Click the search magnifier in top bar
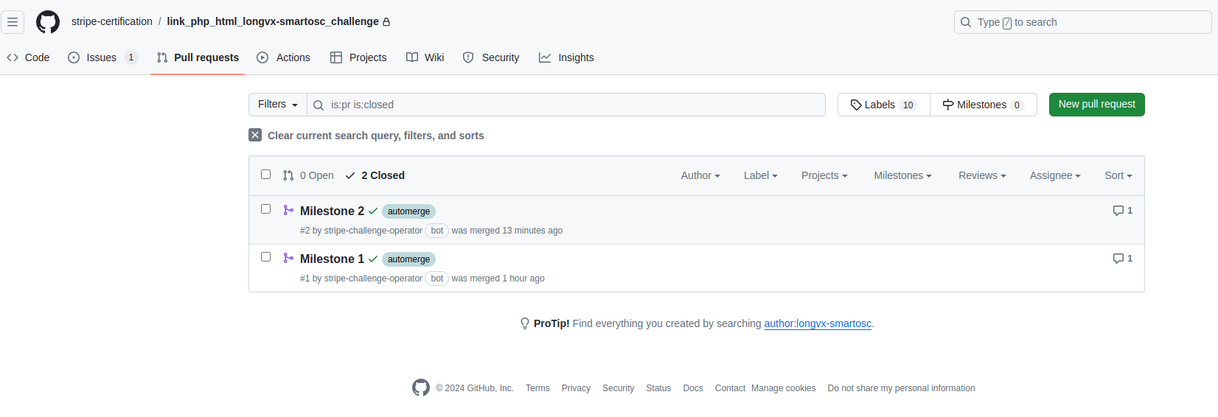 coord(966,22)
